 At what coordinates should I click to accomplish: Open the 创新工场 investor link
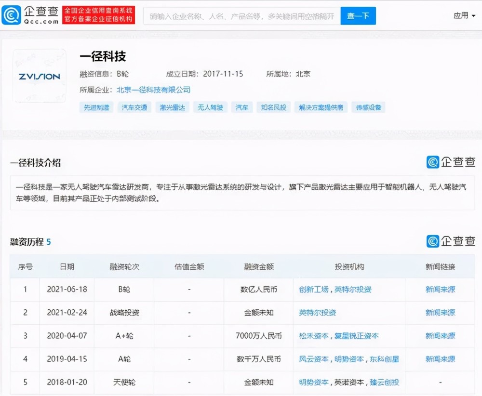pyautogui.click(x=314, y=290)
